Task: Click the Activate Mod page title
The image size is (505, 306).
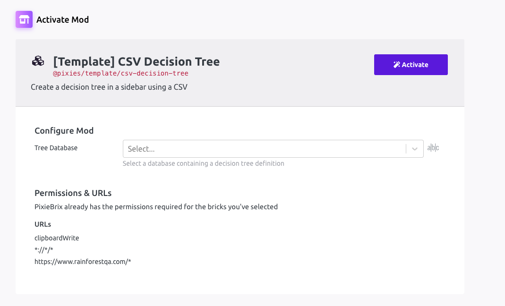Action: pyautogui.click(x=62, y=20)
